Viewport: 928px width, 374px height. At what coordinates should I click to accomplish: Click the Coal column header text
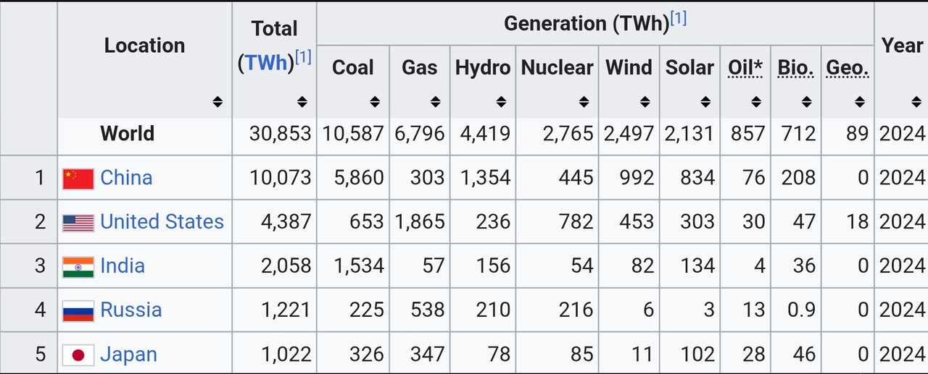coord(353,67)
